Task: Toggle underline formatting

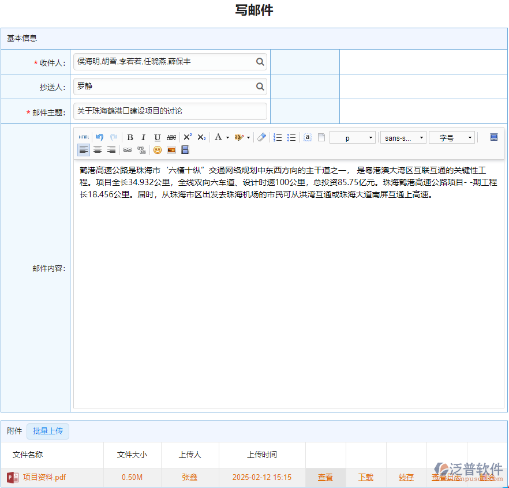Action: pyautogui.click(x=157, y=137)
